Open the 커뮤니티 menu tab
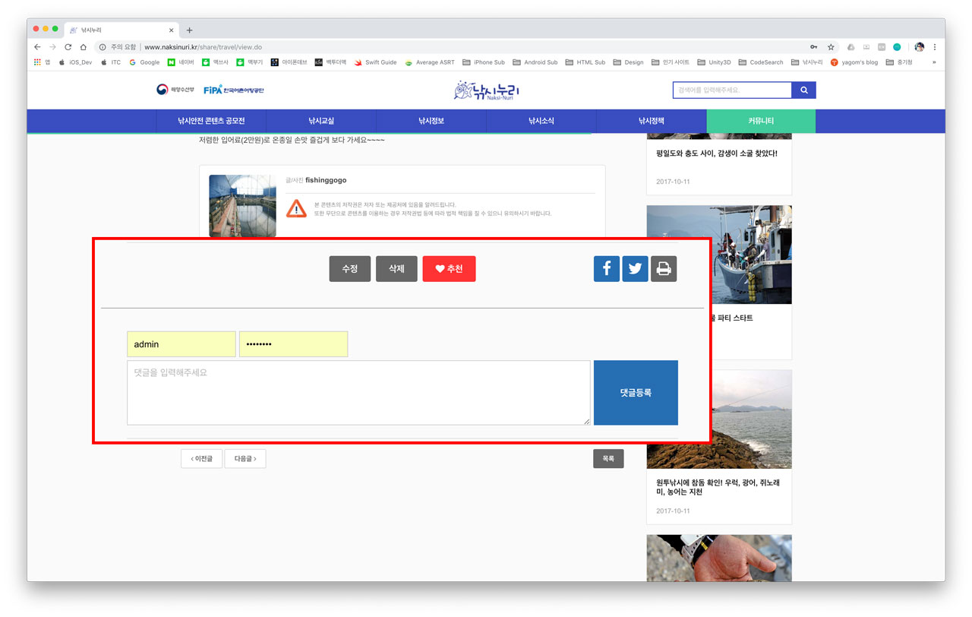This screenshot has height=617, width=972. (761, 121)
